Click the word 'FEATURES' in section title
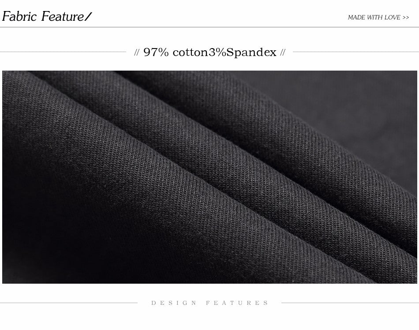The image size is (419, 330). click(x=237, y=303)
